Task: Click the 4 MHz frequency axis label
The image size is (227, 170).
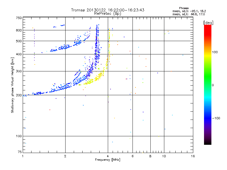Action: (x=108, y=156)
